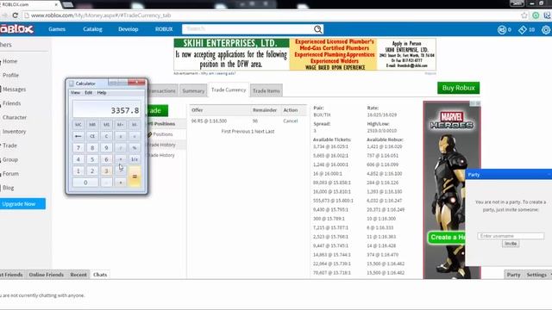Click the Party tab in the bottom bar
Viewport: 552px width, 310px height.
point(514,275)
